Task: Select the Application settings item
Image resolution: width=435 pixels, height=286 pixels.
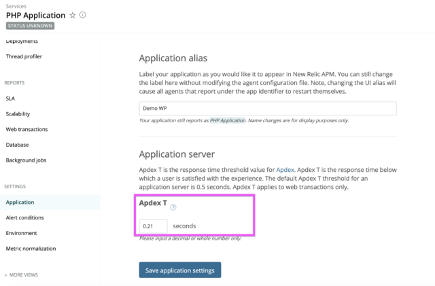Action: click(x=20, y=202)
